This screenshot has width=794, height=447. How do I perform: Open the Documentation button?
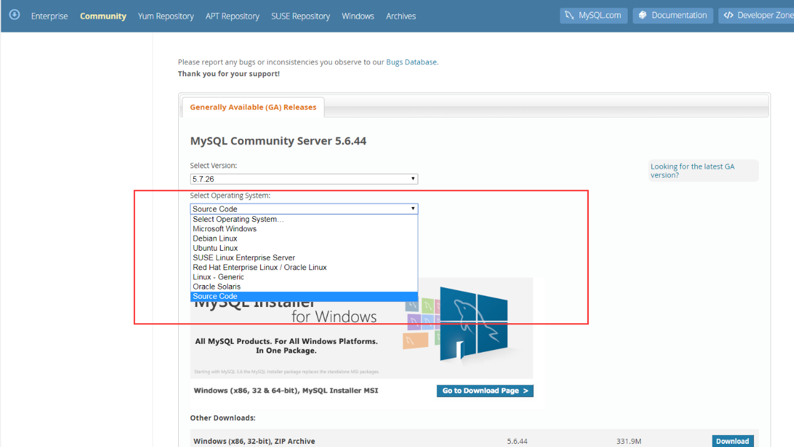[x=673, y=16]
